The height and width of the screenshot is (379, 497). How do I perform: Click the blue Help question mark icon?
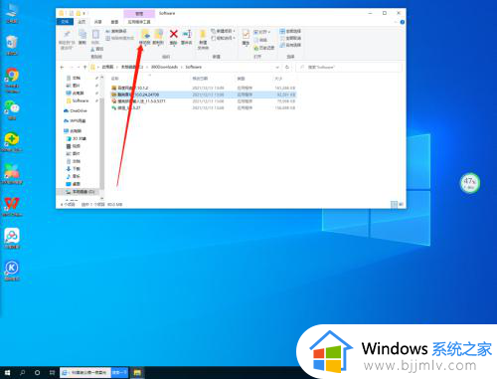coord(402,22)
